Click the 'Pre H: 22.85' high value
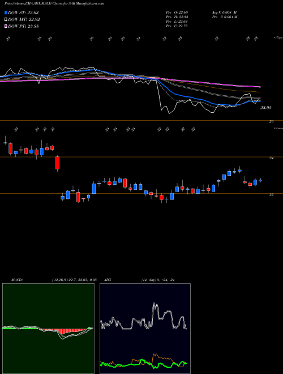The image size is (283, 374). (177, 17)
